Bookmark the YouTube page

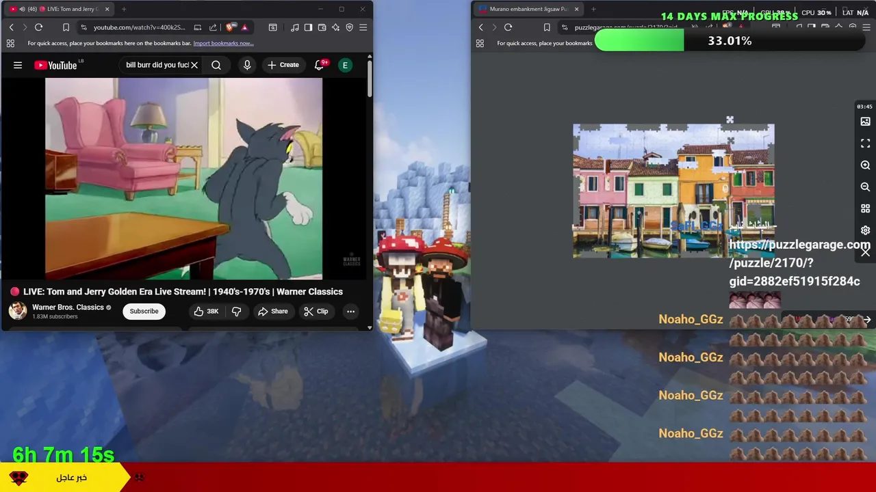click(66, 27)
